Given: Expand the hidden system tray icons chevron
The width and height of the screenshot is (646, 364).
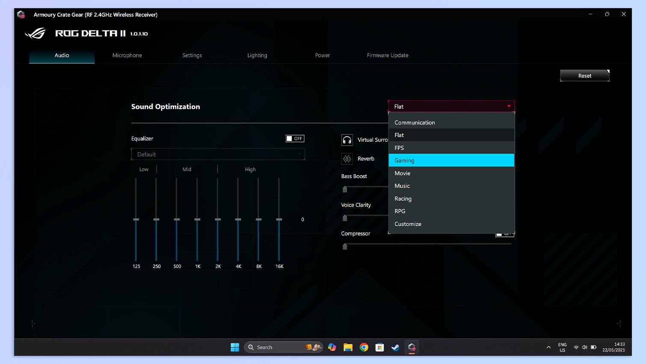Looking at the screenshot, I should [x=548, y=347].
